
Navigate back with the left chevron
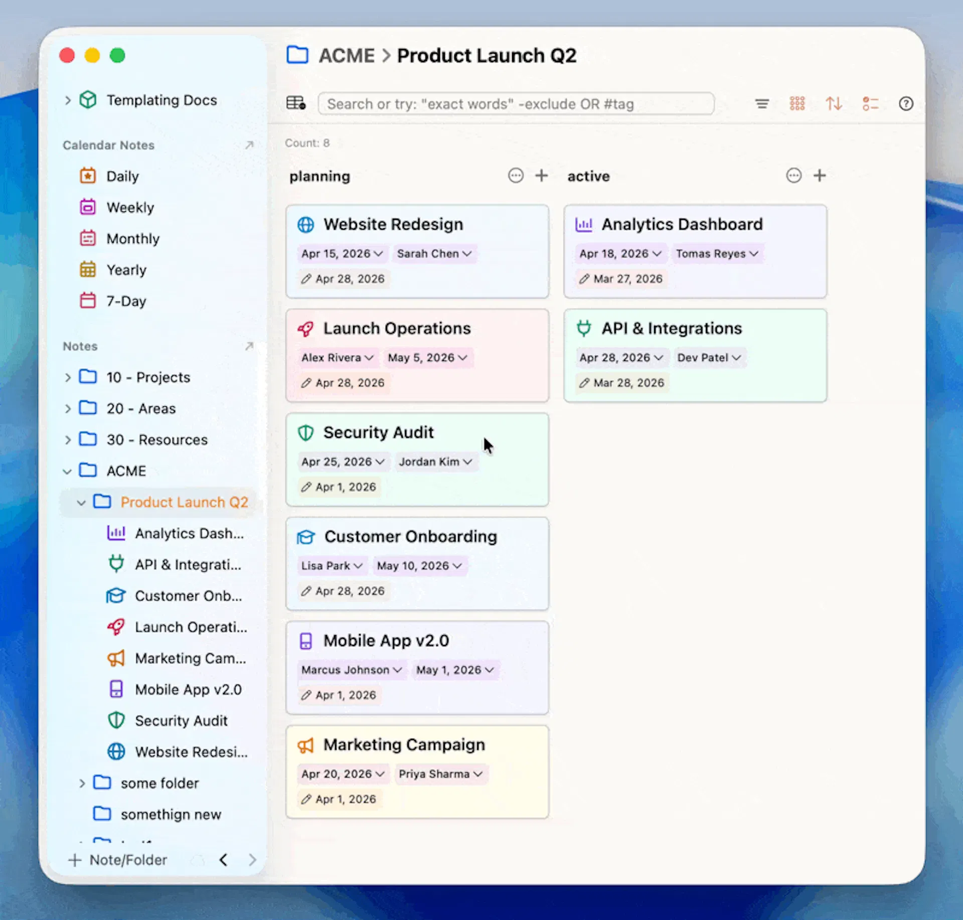[224, 860]
